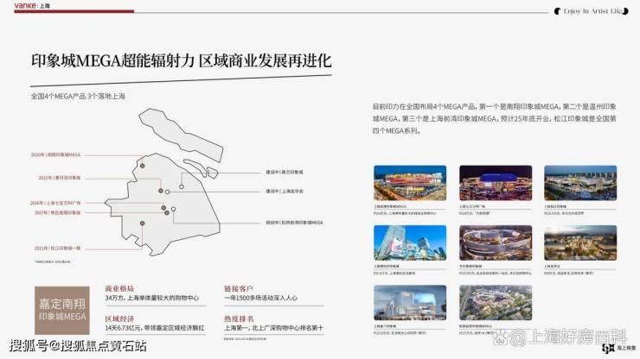Select the headline '印象城MEGA超能辐射力 区域商业发展再进化'
640x359 pixels.
click(182, 61)
